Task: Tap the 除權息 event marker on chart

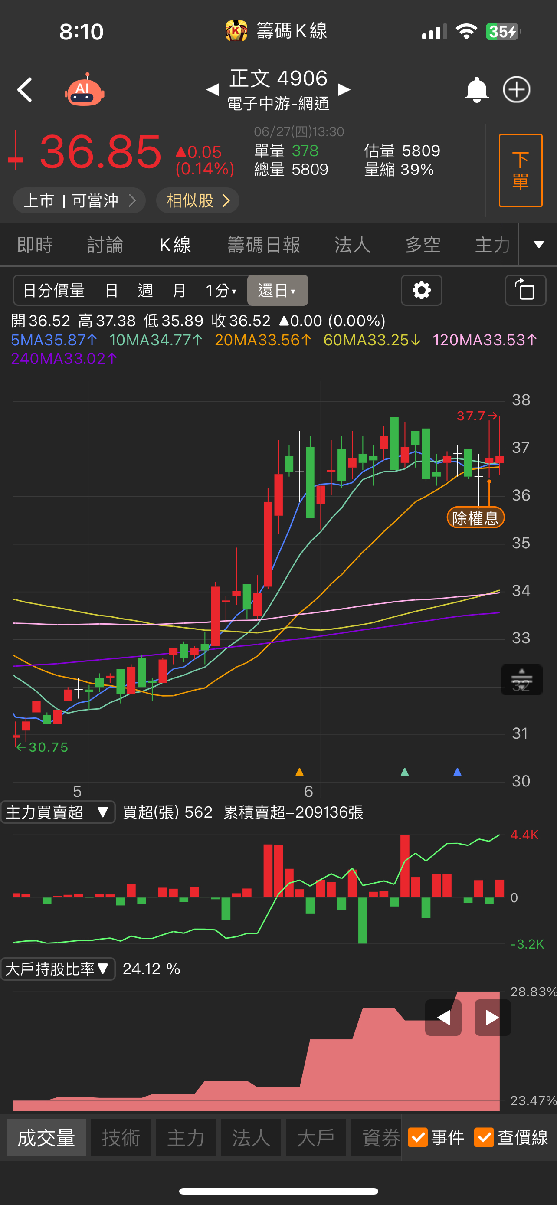Action: coord(475,518)
